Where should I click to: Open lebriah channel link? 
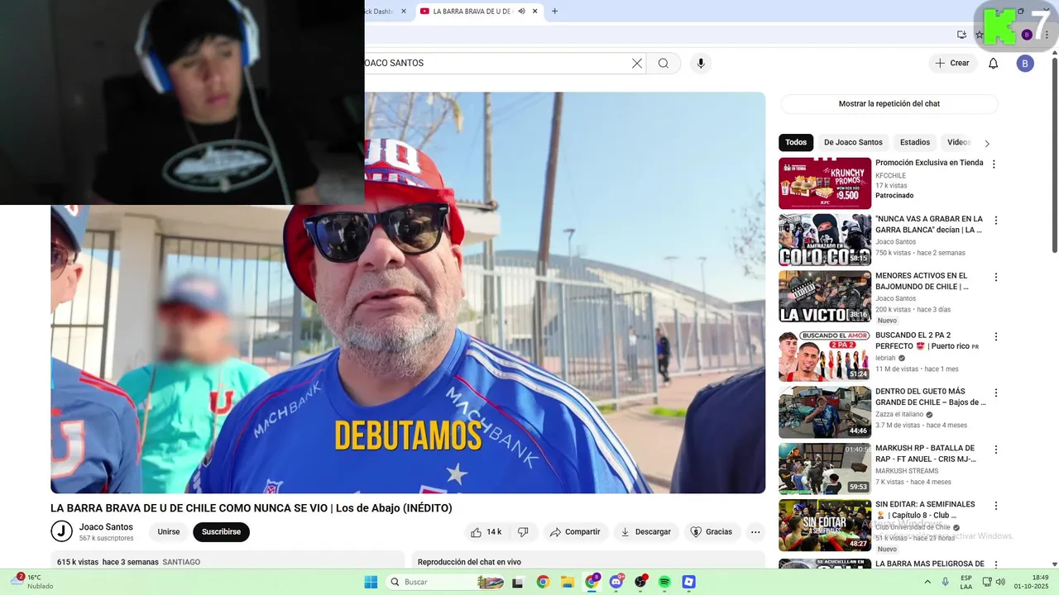pyautogui.click(x=887, y=358)
